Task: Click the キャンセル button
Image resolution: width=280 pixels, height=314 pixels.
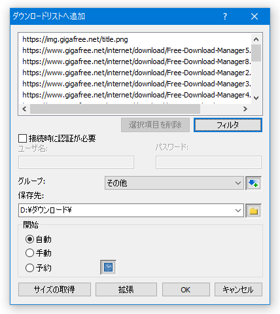Action: [238, 290]
